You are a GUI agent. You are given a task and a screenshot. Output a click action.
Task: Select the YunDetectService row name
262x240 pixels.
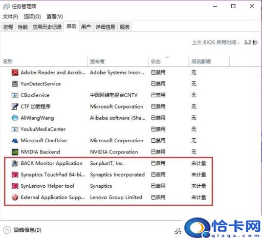40,84
